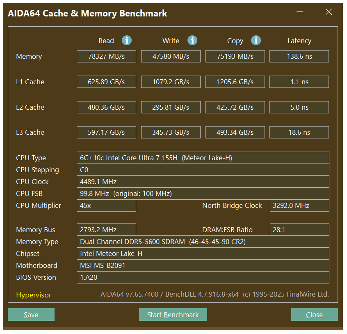Minimize the AIDA64 benchmark window

(300, 12)
